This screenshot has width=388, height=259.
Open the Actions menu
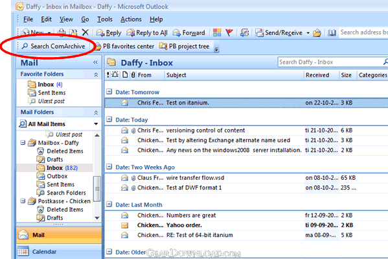point(131,19)
